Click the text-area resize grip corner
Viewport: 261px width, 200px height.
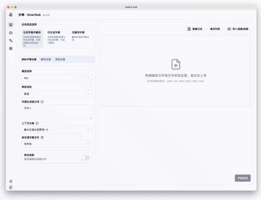[91, 118]
